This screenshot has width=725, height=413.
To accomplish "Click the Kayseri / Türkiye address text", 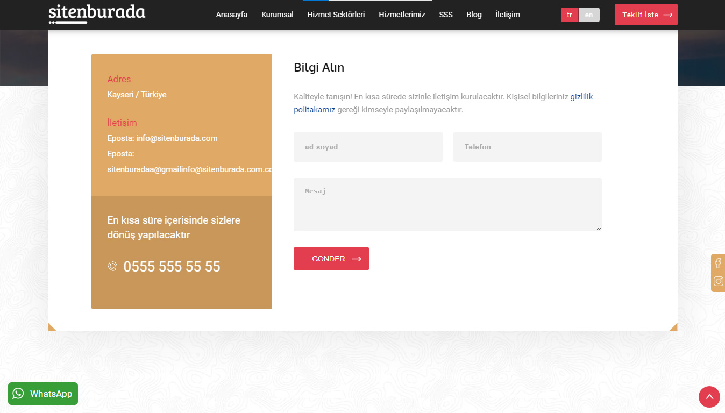I will 137,95.
